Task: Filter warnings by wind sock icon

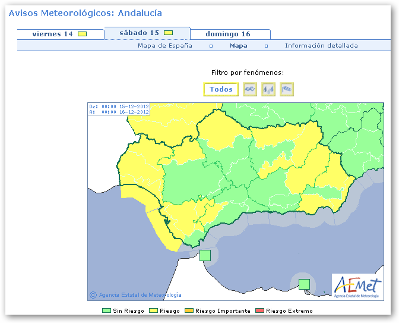Action: tap(287, 89)
